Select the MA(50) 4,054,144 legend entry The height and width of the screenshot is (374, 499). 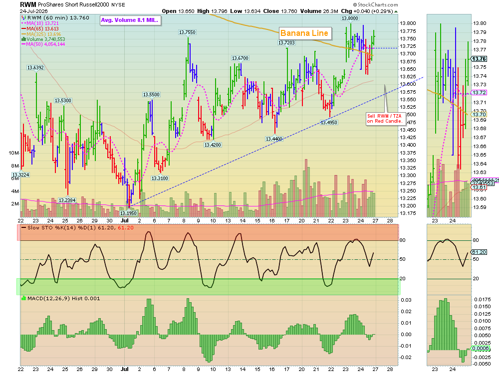(43, 44)
